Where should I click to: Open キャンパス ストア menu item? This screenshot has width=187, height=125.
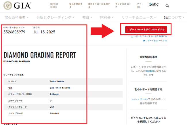point(123,5)
